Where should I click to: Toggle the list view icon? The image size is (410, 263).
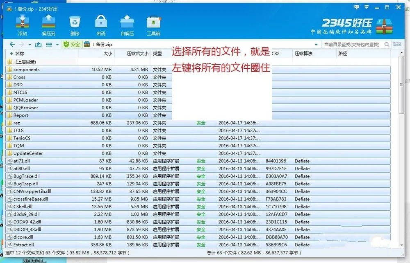click(49, 44)
